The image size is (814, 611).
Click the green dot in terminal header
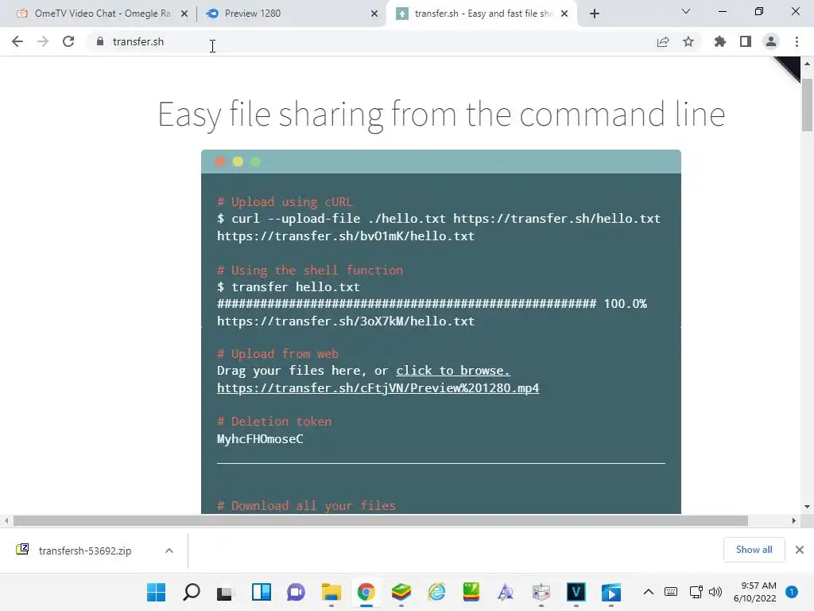pos(255,162)
